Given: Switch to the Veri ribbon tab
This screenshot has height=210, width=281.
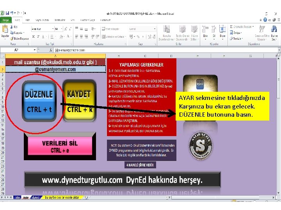Looking at the screenshot, I should (x=73, y=20).
